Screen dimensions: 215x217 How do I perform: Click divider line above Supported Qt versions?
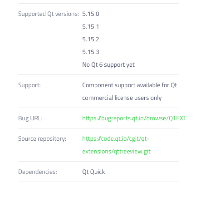98,3
